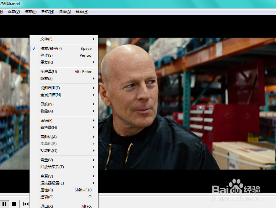Open the 帮助(H) menu in the menu bar
This screenshot has height=208, width=276.
pyautogui.click(x=82, y=12)
